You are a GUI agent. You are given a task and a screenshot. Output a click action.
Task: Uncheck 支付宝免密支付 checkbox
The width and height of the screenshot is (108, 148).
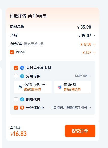coord(16,68)
